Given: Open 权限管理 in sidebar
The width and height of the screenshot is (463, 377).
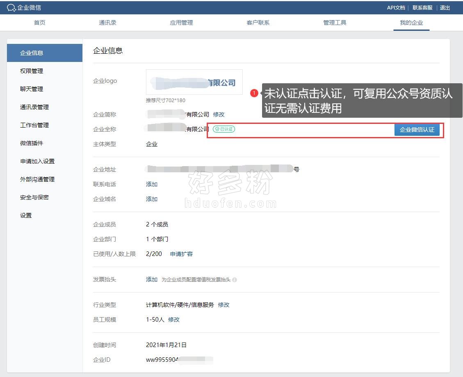Looking at the screenshot, I should 45,71.
